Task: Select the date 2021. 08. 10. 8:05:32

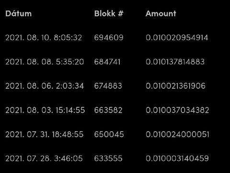Action: pyautogui.click(x=44, y=38)
